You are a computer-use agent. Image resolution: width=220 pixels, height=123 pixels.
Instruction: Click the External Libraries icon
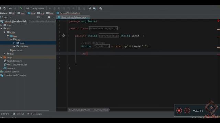1,72
